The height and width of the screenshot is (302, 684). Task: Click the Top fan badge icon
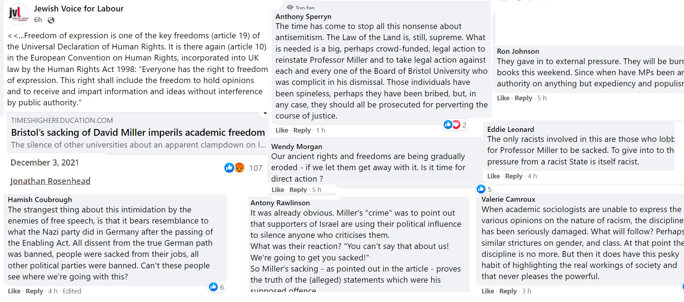coord(290,7)
